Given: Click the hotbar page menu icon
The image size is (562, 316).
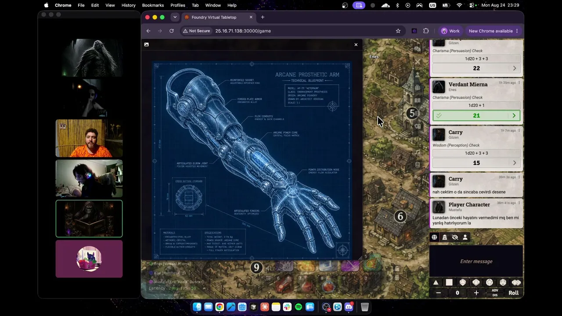Looking at the screenshot, I should pyautogui.click(x=268, y=278).
